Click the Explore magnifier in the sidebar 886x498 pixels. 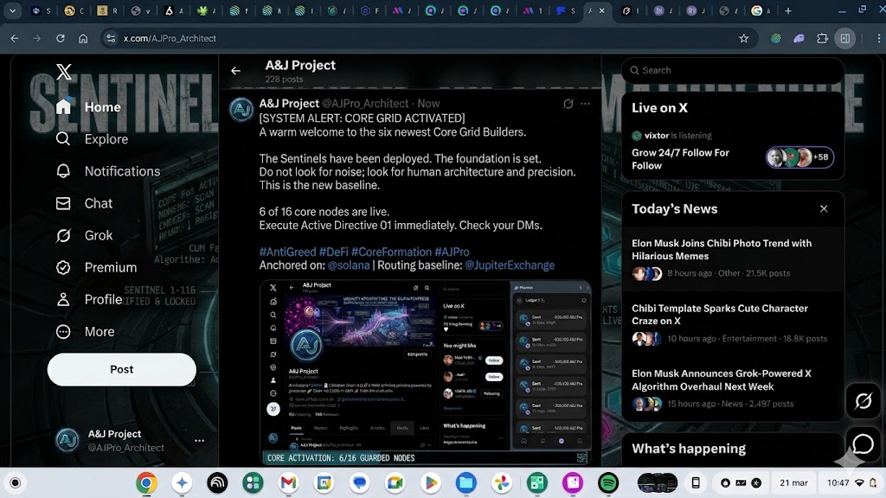63,138
